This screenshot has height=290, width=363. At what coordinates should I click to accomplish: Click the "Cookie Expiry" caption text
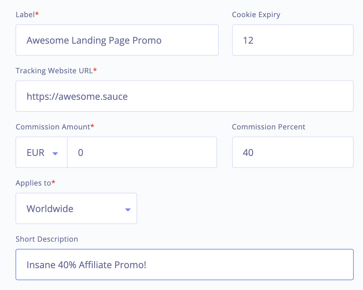[256, 15]
